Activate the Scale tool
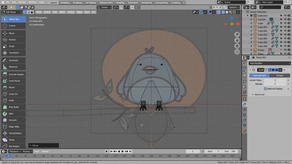292x164 pixels. coord(13,46)
